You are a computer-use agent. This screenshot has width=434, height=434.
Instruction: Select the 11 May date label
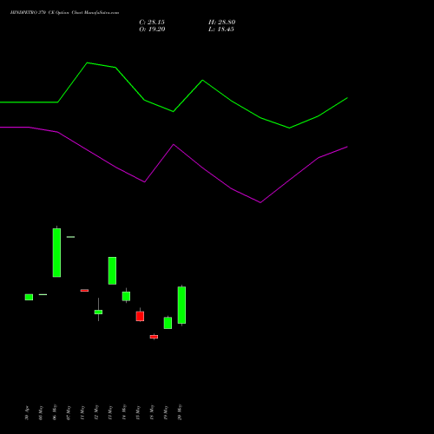[82, 412]
